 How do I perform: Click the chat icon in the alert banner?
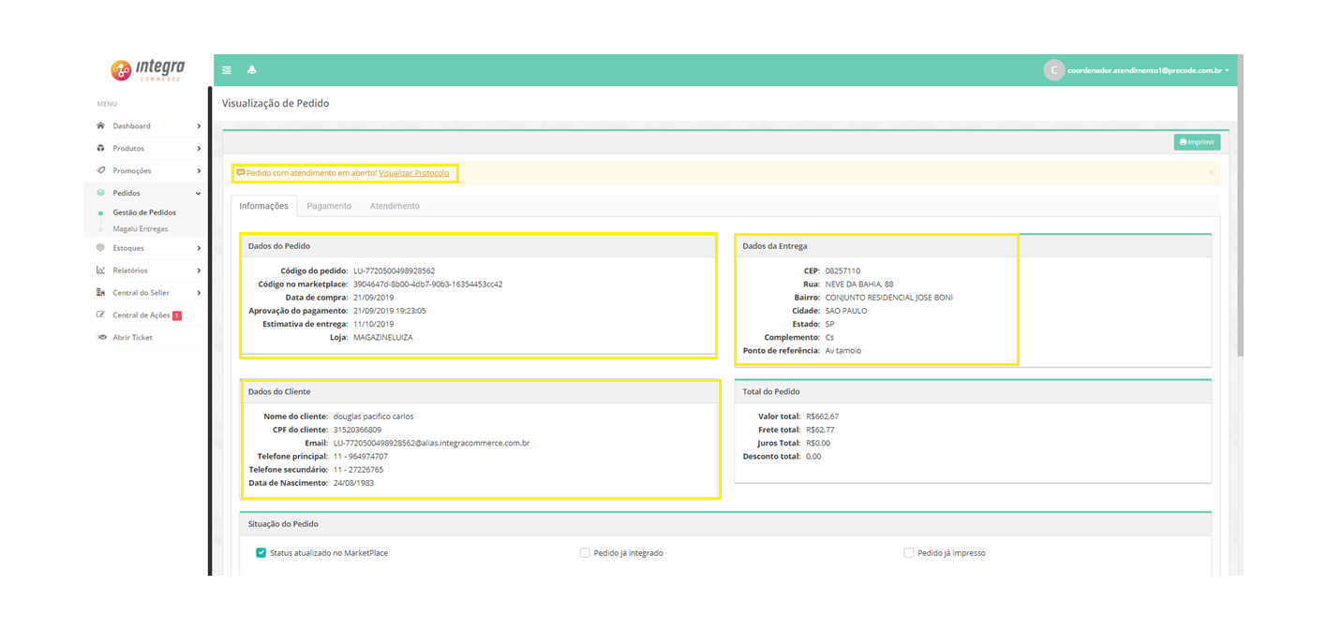point(241,173)
